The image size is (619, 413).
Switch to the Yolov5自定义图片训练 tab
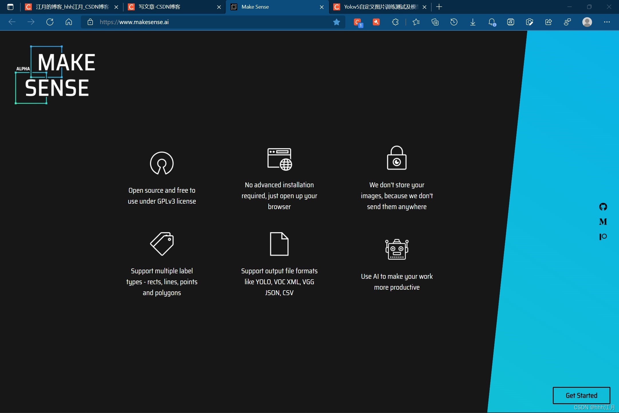click(380, 7)
